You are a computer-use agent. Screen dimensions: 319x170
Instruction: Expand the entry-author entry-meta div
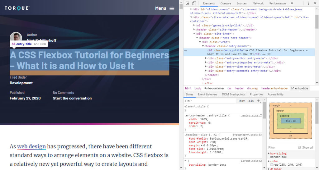206,58
